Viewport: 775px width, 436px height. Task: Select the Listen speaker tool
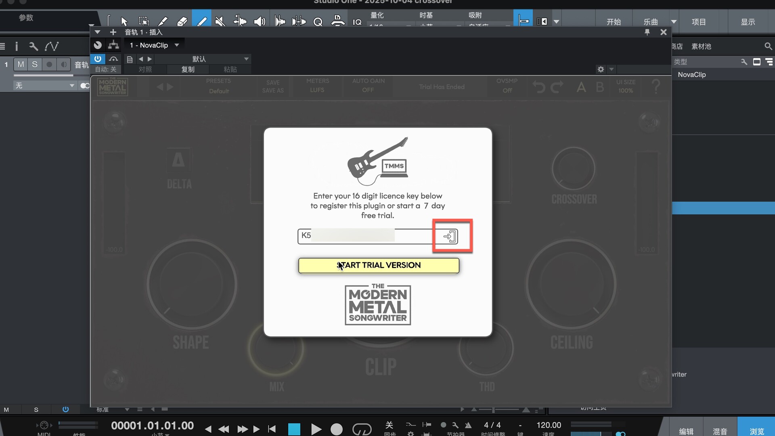259,21
